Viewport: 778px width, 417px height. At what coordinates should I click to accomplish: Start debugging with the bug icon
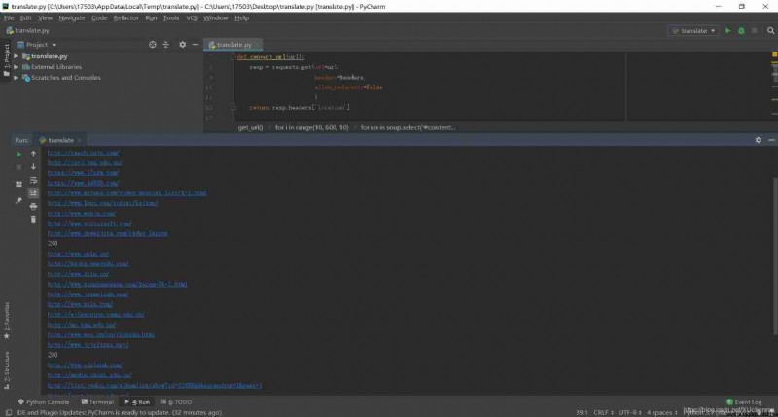[x=741, y=31]
